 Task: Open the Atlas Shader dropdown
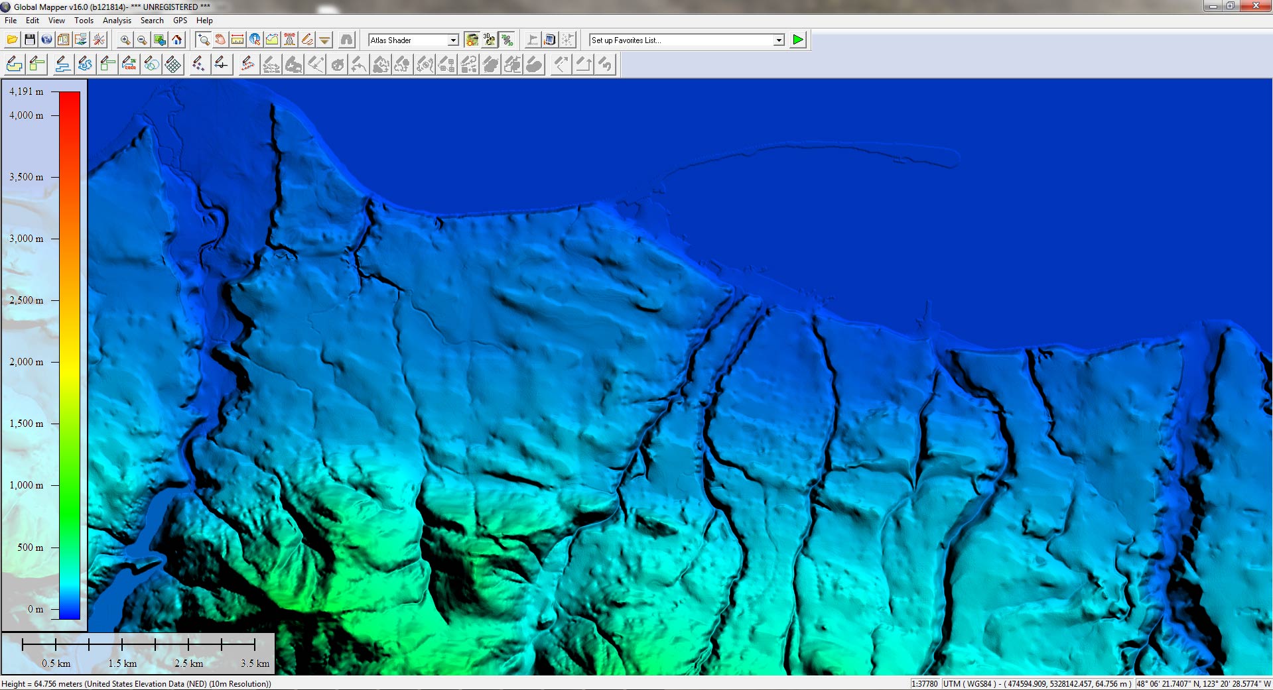point(453,40)
